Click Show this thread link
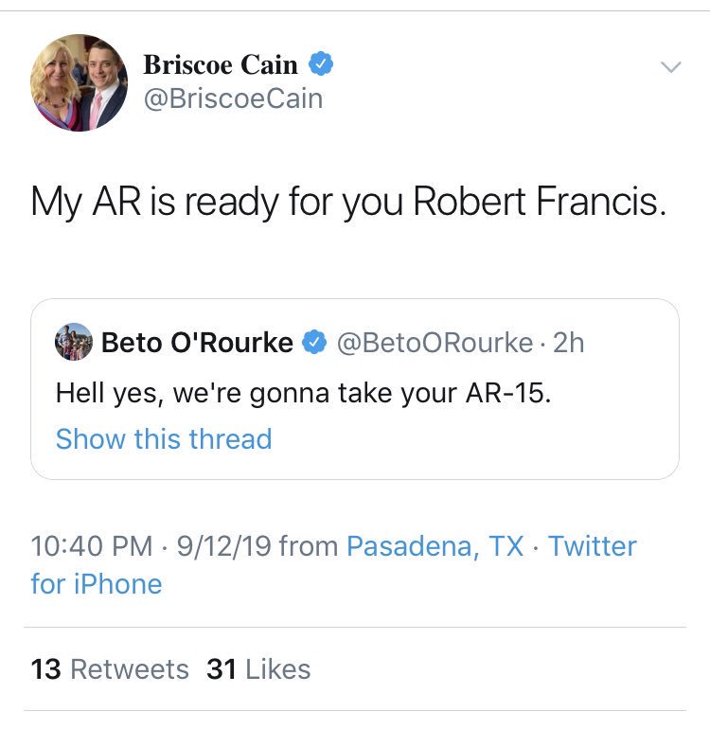The width and height of the screenshot is (710, 729). [164, 438]
